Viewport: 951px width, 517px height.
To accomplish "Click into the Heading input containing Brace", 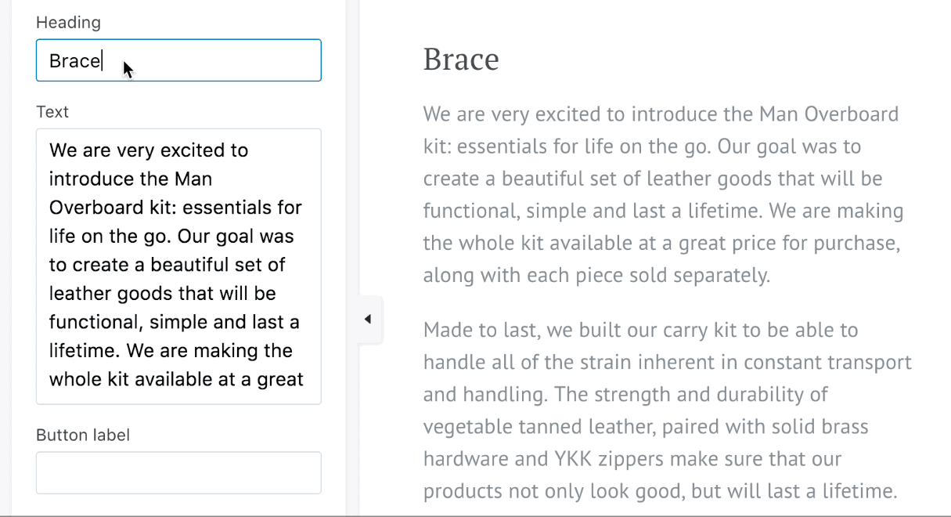I will tap(178, 61).
